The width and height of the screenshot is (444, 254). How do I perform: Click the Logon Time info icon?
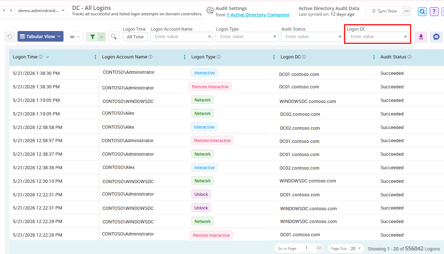click(41, 57)
